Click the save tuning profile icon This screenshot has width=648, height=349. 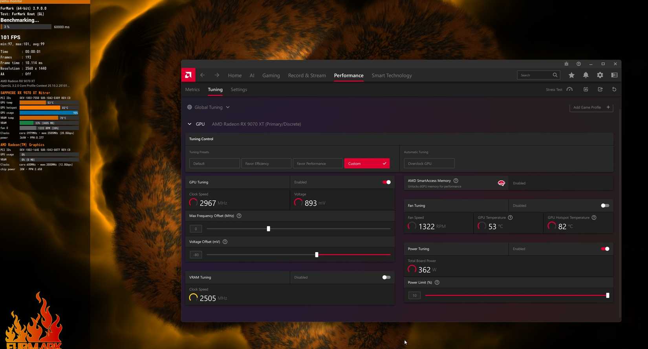click(600, 89)
